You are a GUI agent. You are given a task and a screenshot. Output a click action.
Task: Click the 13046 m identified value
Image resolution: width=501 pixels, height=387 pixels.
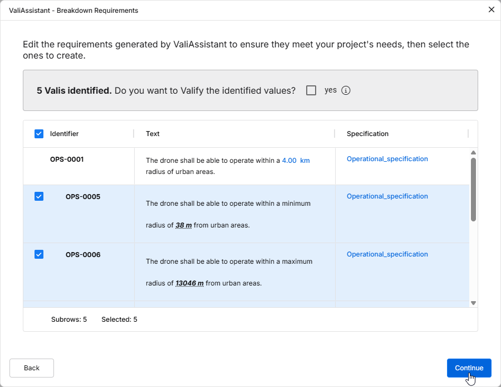[x=189, y=283]
